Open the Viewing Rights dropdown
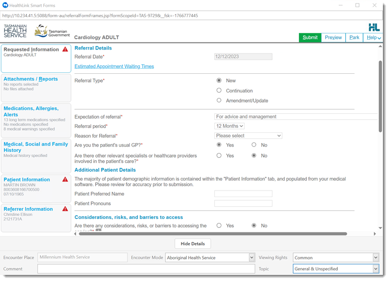Screen dimensions: 389x281 [336, 257]
